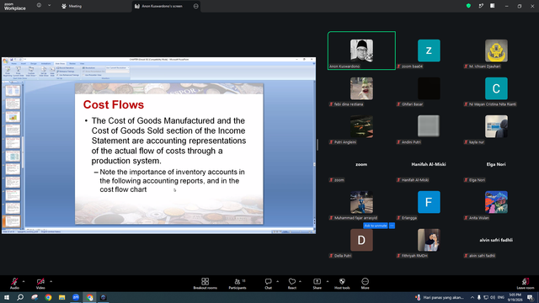Select Erlangga participant tile

[x=429, y=202]
